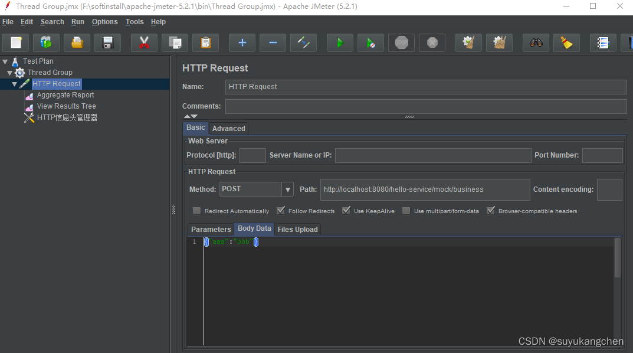
Task: Select HTTP信息头管理器 in the tree
Action: [x=67, y=117]
